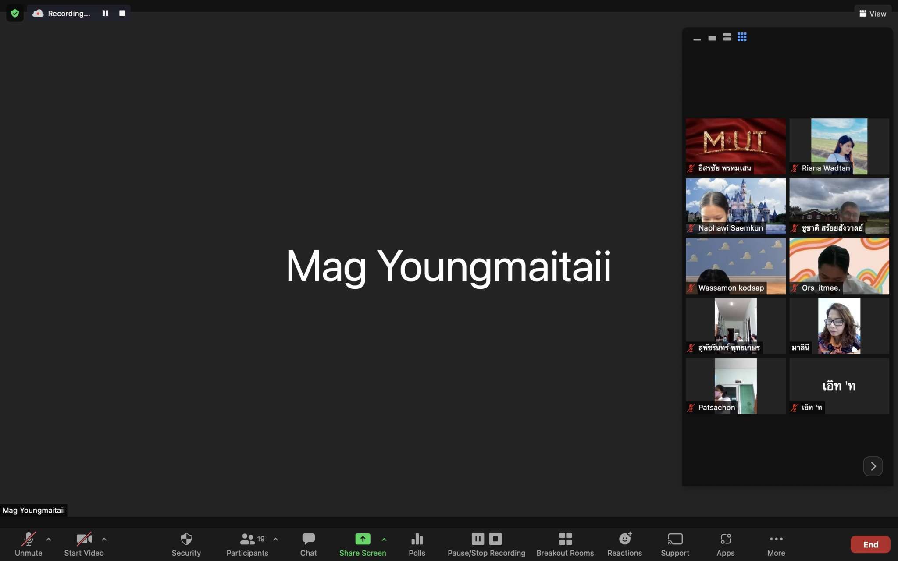Expand the video options arrow beside Start Video
This screenshot has height=561, width=898.
(x=104, y=539)
